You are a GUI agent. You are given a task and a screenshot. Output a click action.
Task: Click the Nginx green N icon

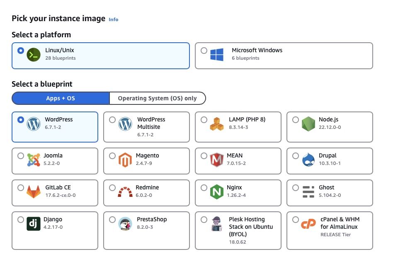217,192
